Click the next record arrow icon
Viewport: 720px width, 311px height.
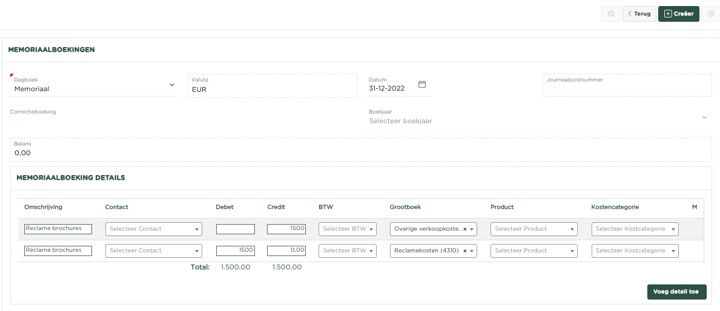coord(711,13)
